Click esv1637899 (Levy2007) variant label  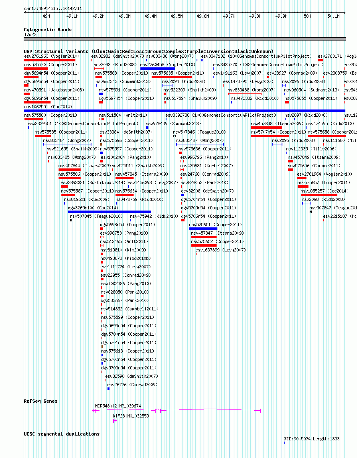click(221, 250)
